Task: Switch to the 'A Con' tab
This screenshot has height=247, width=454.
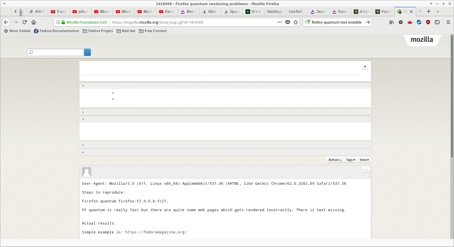Action: (362, 12)
